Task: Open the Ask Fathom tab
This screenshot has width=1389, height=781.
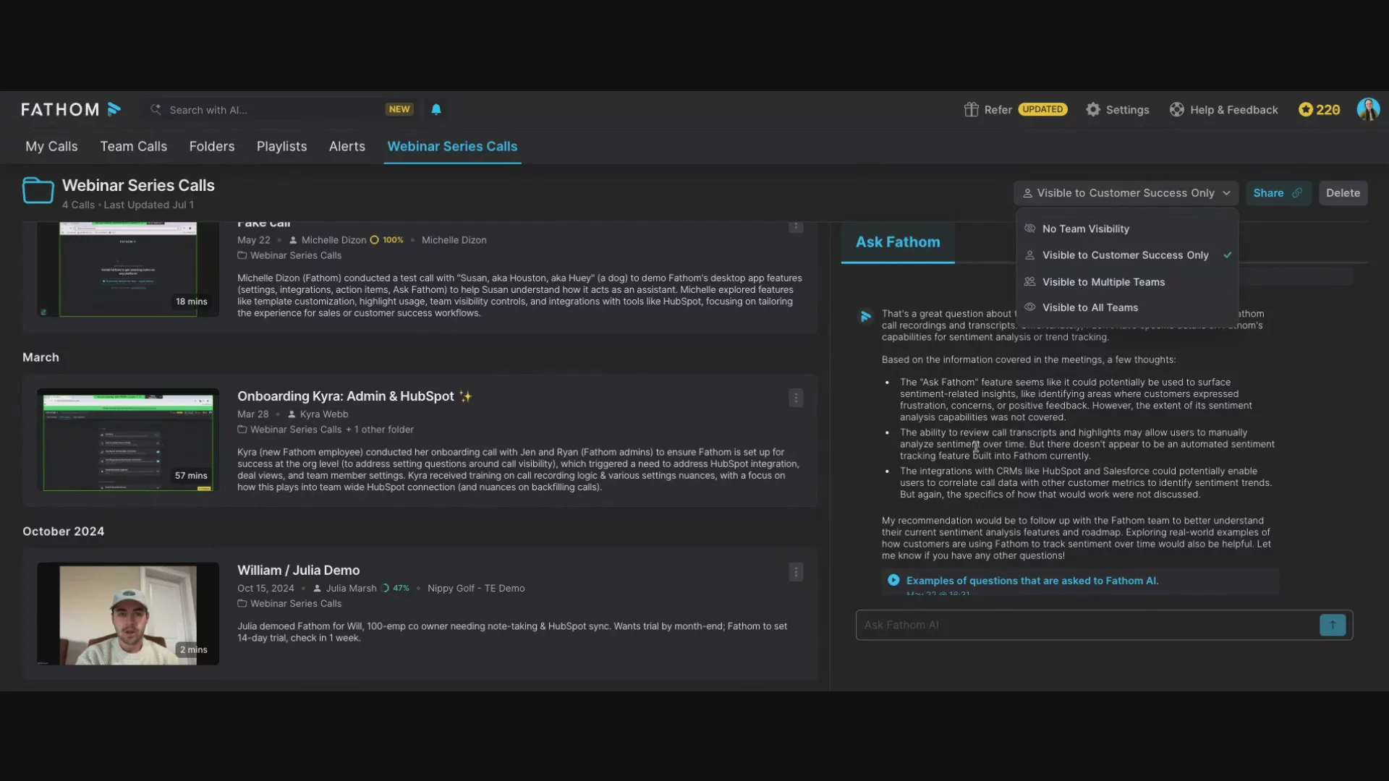Action: coord(898,242)
